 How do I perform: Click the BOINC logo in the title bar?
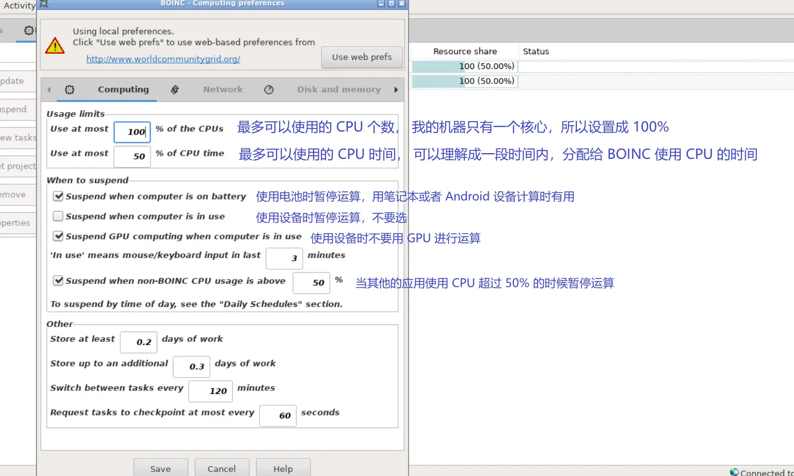pyautogui.click(x=44, y=4)
